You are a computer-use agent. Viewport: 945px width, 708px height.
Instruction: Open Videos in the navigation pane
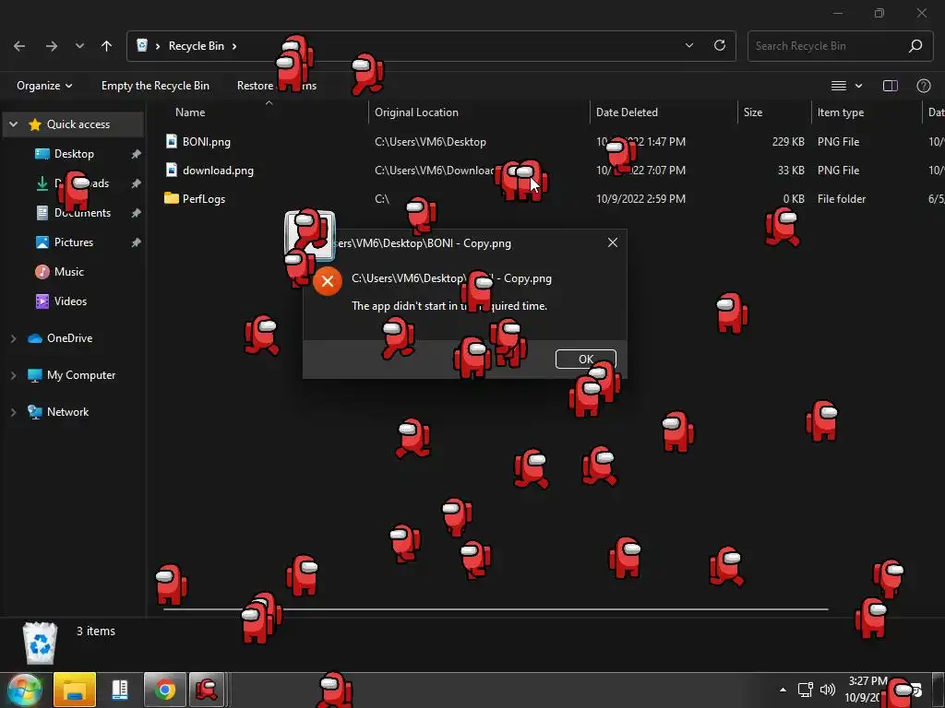pos(70,301)
